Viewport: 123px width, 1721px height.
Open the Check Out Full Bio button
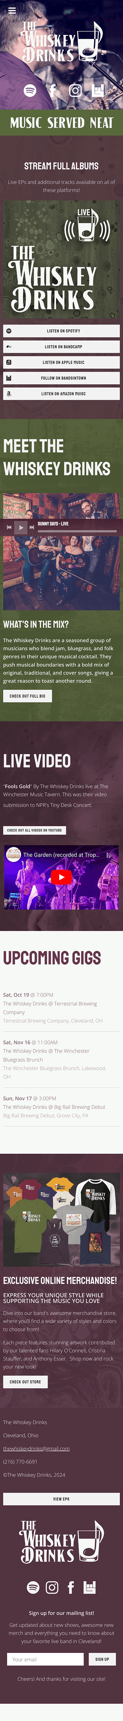(27, 696)
